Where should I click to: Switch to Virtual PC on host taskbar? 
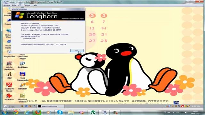104,112
